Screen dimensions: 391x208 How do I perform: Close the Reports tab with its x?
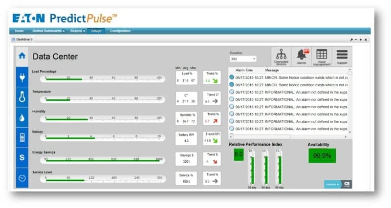point(84,31)
